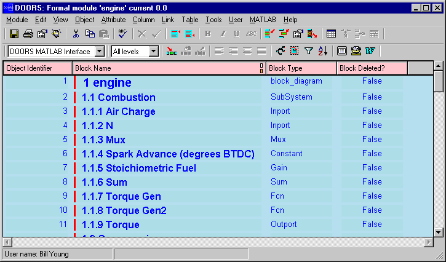Click the Cut scissors icon
446x262 pixels.
coord(76,34)
